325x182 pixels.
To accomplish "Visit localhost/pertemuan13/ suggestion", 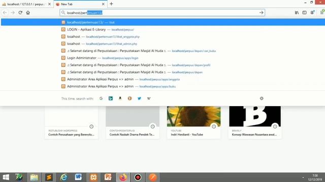I will tap(162, 22).
